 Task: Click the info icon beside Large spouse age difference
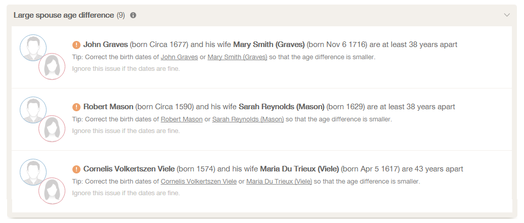(x=133, y=15)
